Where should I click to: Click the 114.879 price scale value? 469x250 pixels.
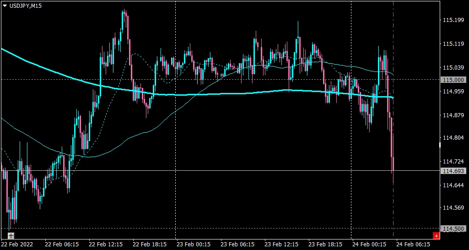[x=453, y=115]
